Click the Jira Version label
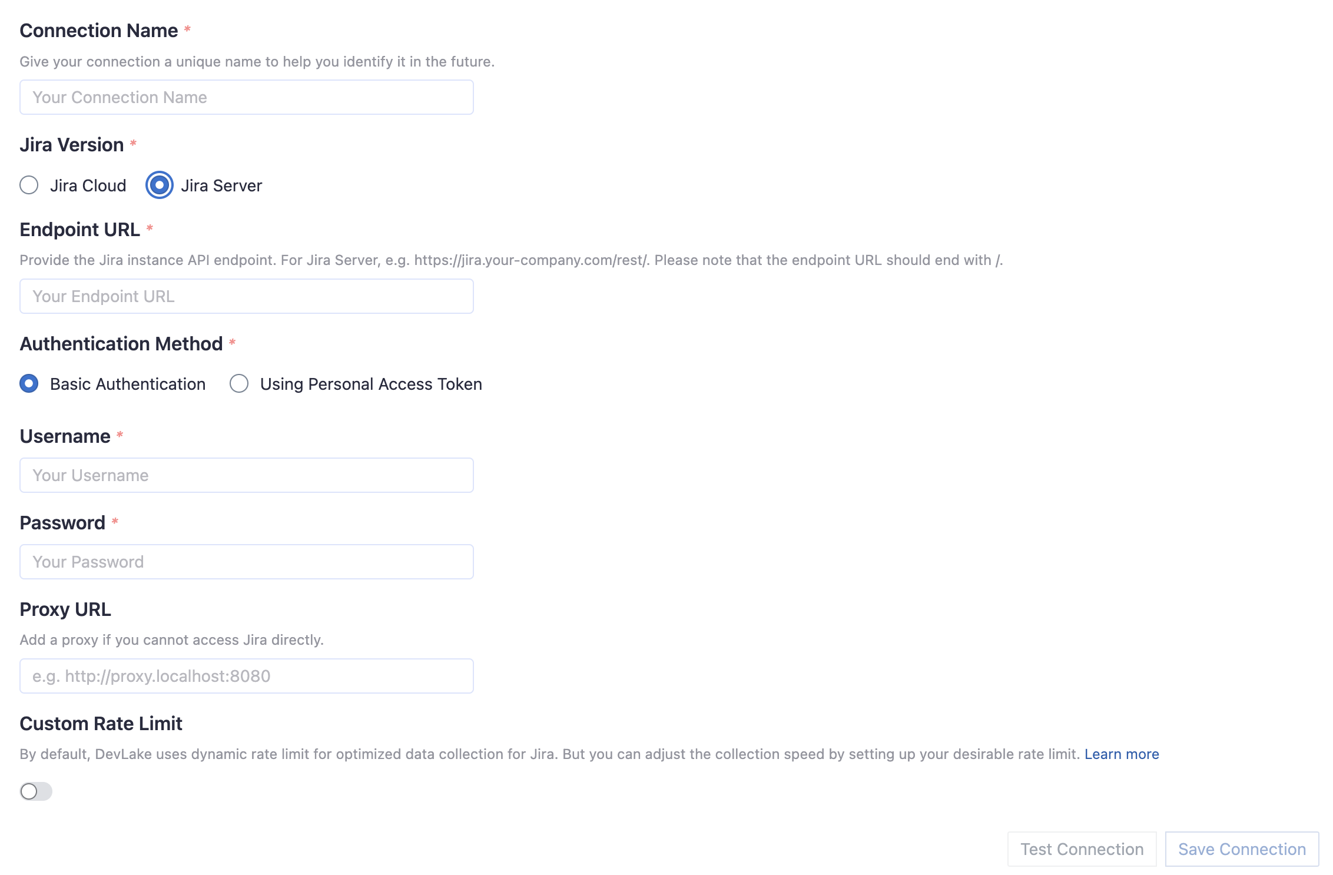 (72, 144)
